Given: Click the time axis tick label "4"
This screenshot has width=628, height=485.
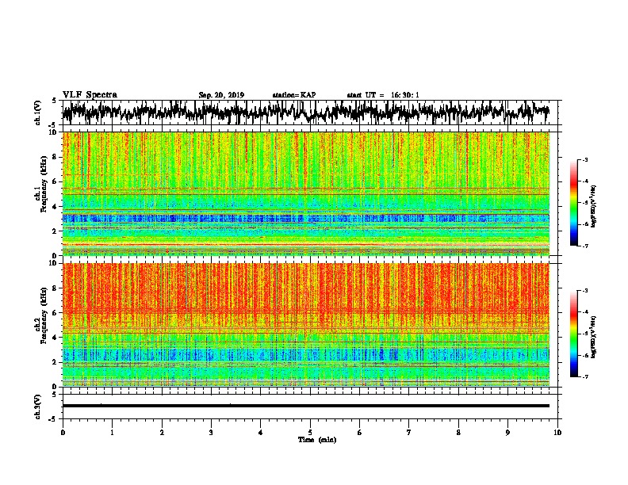Looking at the screenshot, I should coord(261,433).
